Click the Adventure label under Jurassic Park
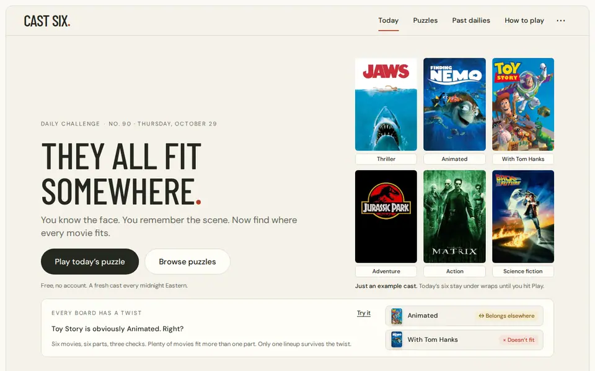The width and height of the screenshot is (595, 371). click(386, 271)
